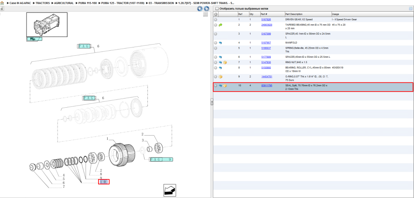The width and height of the screenshot is (414, 198).
Task: Open part number 24903820 link
Action: click(x=267, y=25)
